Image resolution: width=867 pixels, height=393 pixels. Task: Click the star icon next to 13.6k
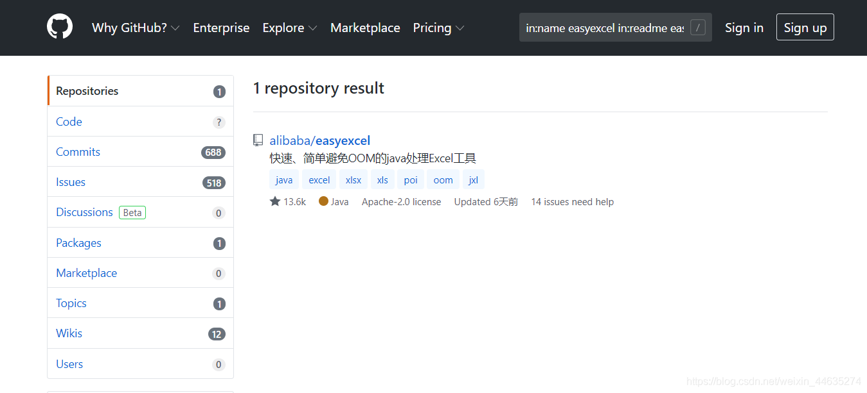(x=275, y=201)
